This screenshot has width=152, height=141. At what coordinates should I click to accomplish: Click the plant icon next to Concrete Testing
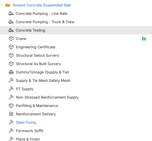tap(11, 30)
